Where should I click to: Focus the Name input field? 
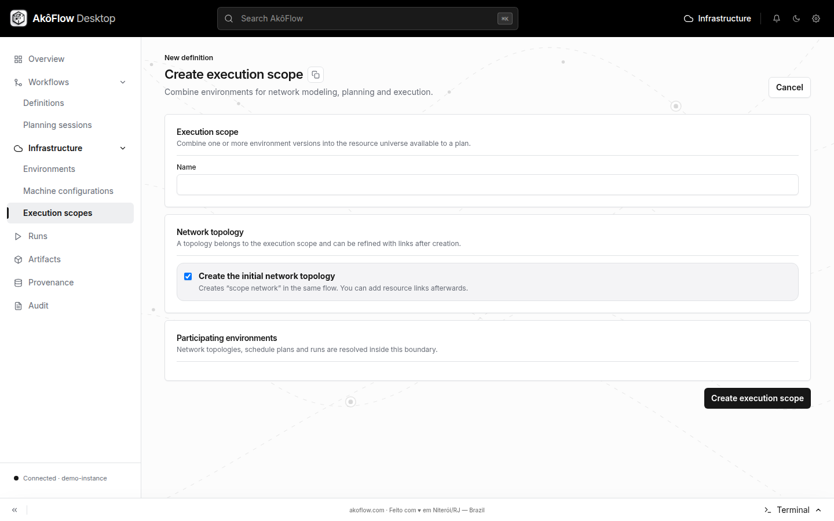coord(488,185)
